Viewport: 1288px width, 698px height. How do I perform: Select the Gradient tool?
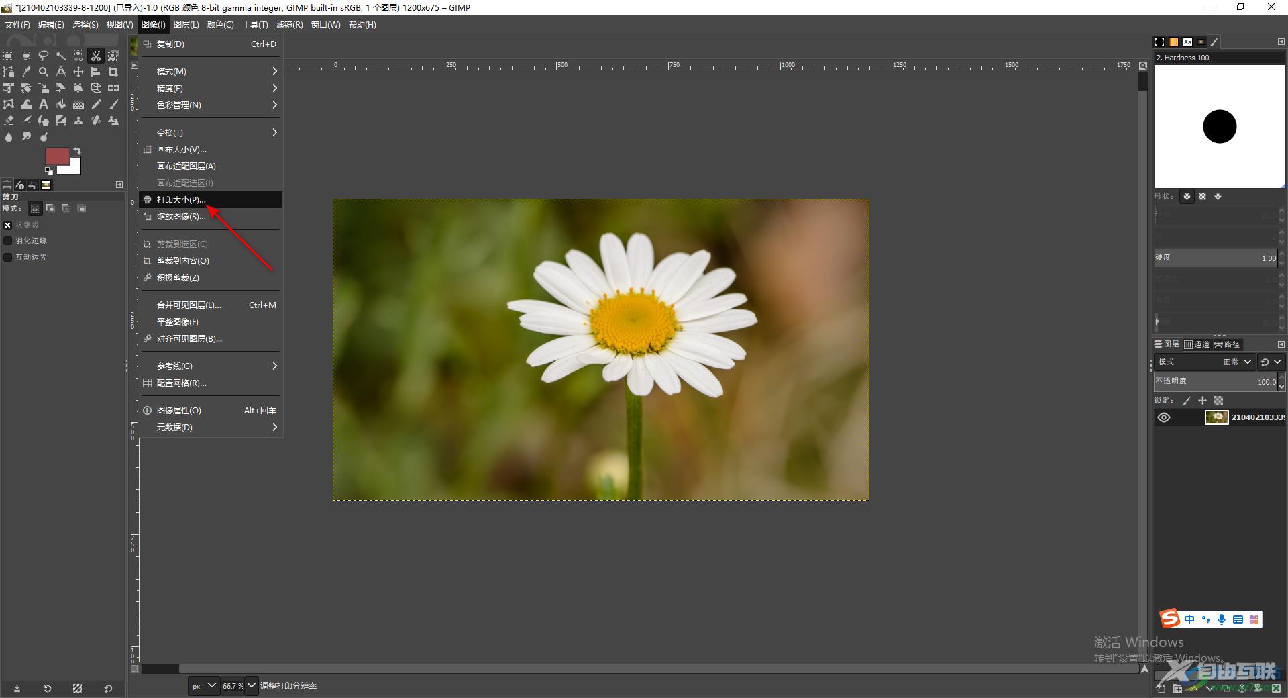[x=78, y=104]
